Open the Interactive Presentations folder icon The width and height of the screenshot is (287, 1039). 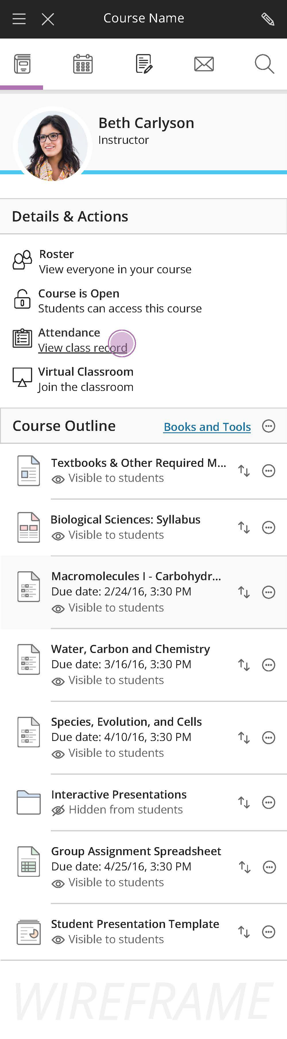click(29, 802)
